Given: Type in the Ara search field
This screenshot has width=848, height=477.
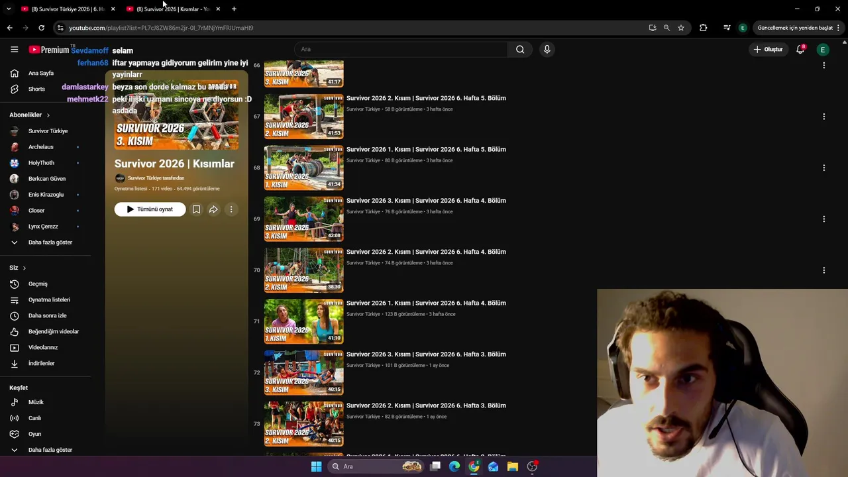Looking at the screenshot, I should [401, 49].
